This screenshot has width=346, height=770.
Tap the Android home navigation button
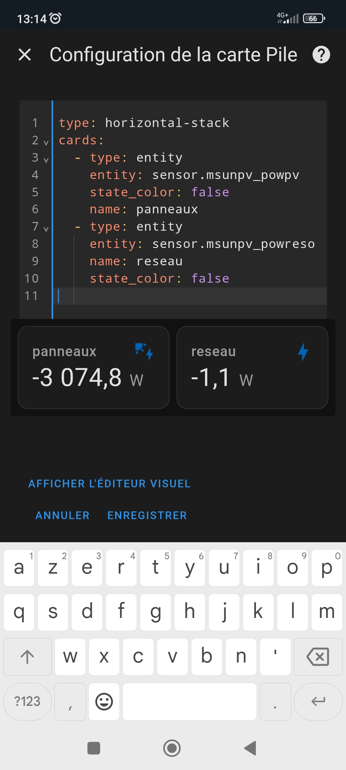click(172, 748)
